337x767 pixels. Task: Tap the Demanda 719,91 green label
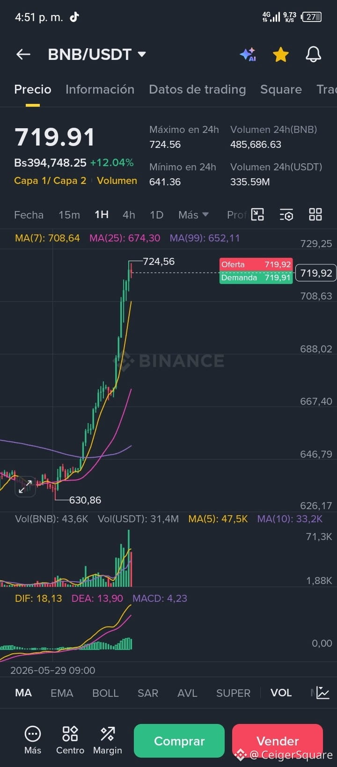click(x=256, y=278)
